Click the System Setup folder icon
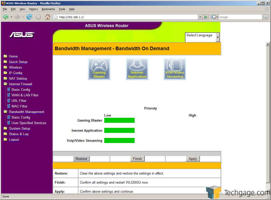Screen dimensions: 271x200 (5, 128)
